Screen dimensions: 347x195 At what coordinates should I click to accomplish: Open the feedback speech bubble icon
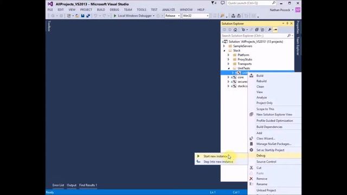pos(223,3)
